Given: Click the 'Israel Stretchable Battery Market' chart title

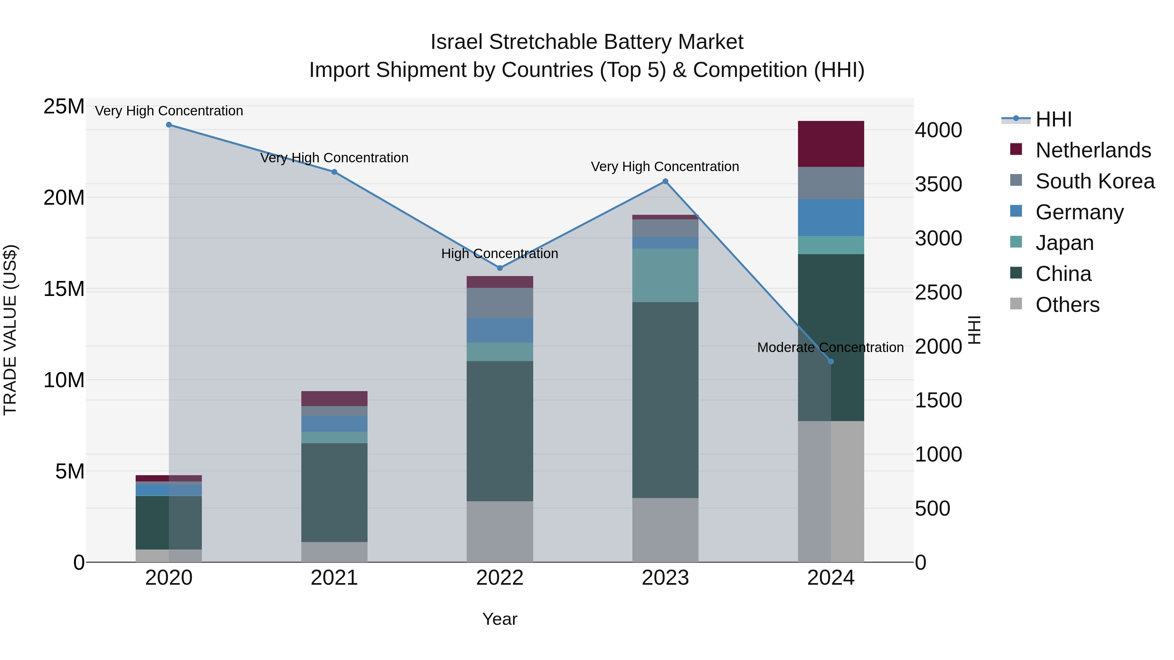Looking at the screenshot, I should click(587, 42).
